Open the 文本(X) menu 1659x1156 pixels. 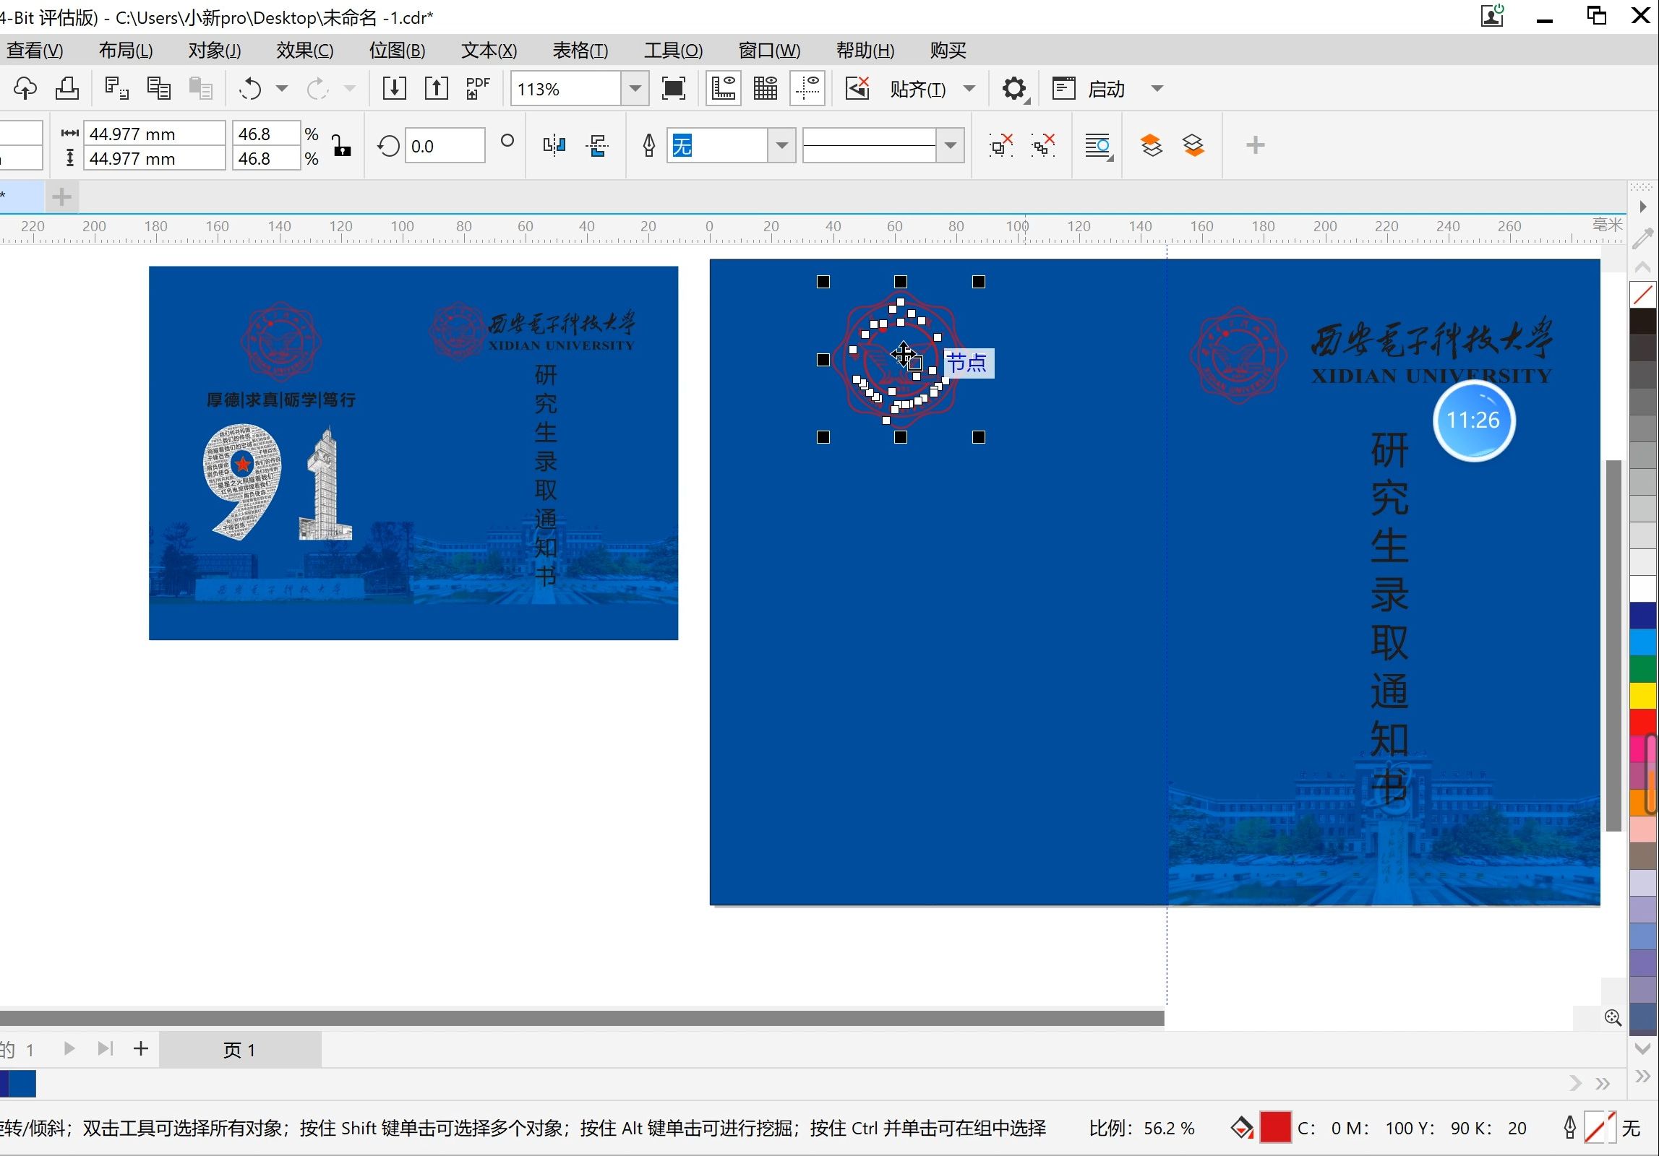click(x=489, y=50)
